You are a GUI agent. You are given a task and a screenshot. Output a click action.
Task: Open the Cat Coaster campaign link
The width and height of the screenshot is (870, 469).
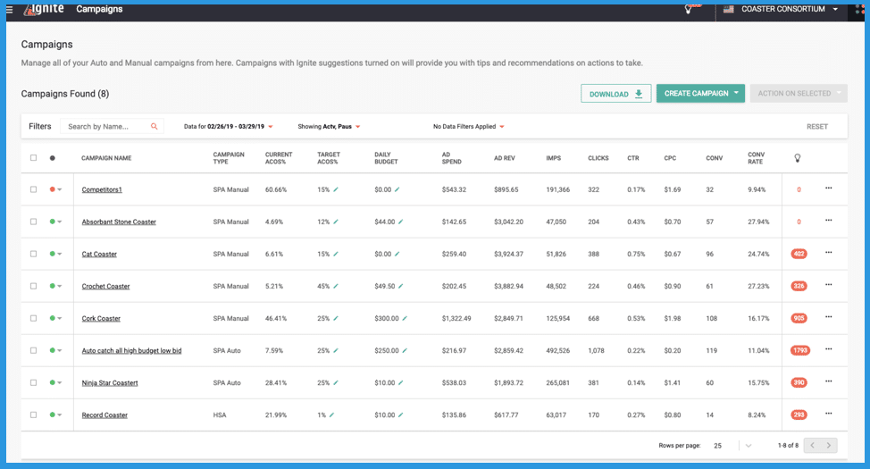[99, 255]
